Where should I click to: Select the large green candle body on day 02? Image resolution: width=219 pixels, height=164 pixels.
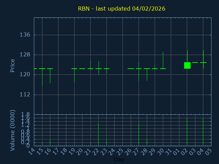[187, 65]
